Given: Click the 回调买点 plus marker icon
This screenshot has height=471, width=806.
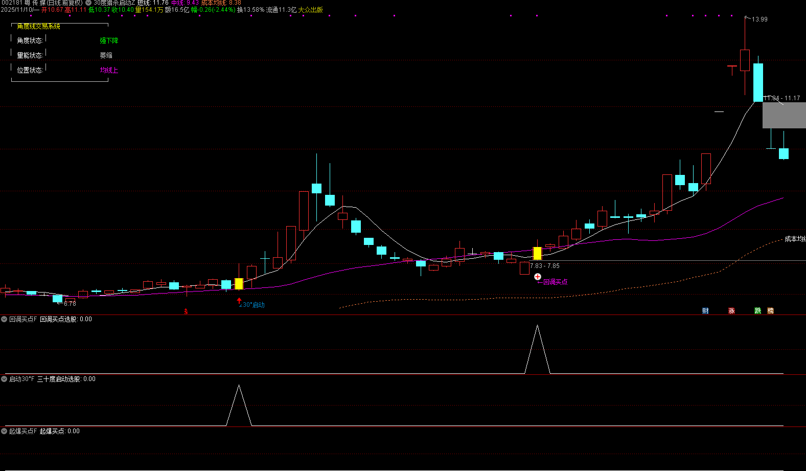Looking at the screenshot, I should (538, 277).
